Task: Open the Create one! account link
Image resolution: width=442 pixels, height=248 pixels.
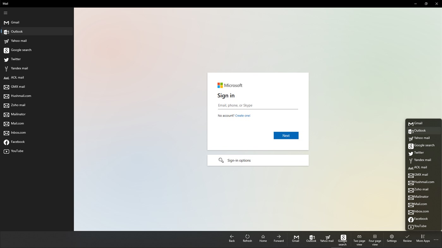Action: point(242,115)
